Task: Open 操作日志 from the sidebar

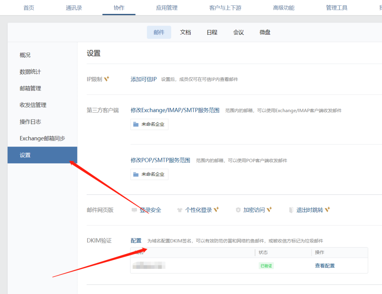Action: 30,122
